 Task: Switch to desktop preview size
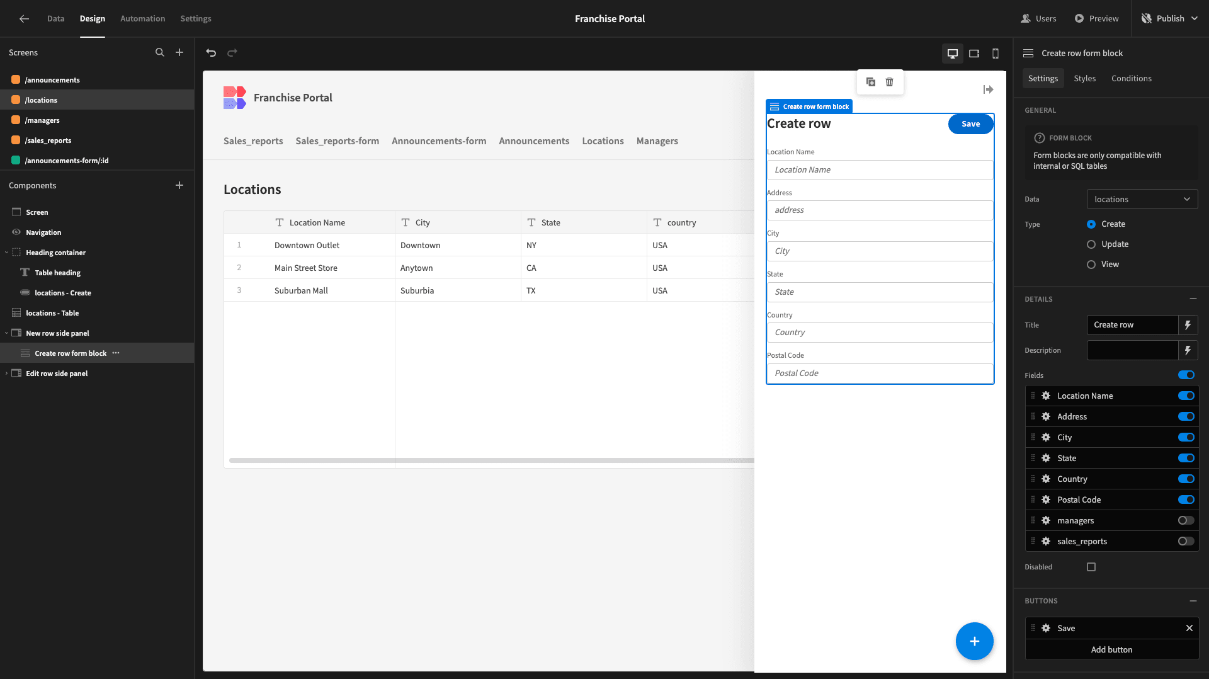pos(953,54)
